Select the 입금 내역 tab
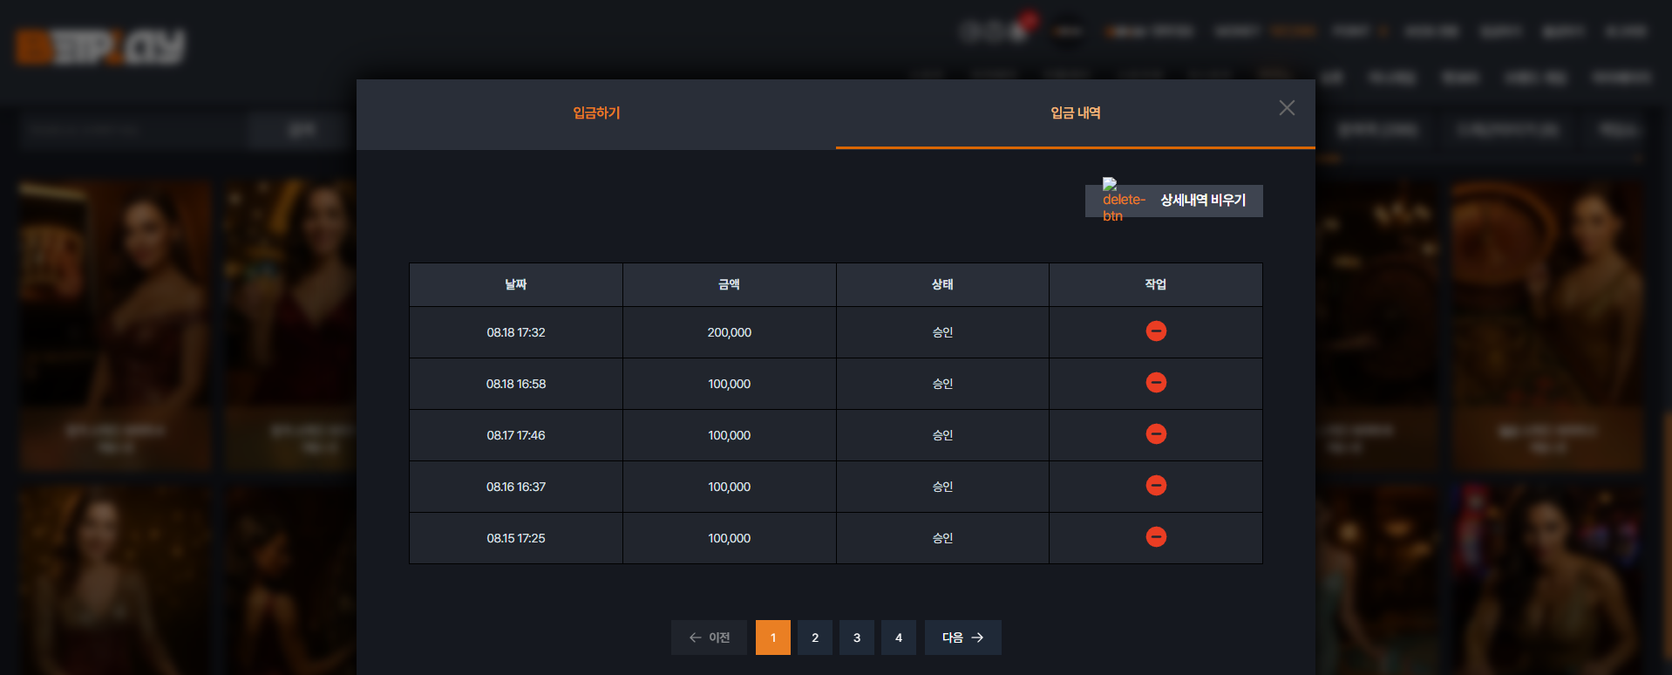The height and width of the screenshot is (675, 1672). (1075, 113)
